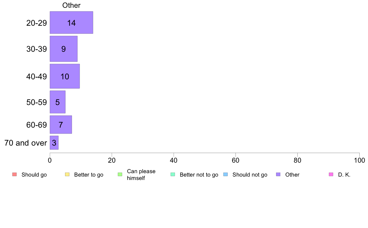The height and width of the screenshot is (228, 368).
Task: Toggle the Should go legend label
Action: pyautogui.click(x=34, y=175)
